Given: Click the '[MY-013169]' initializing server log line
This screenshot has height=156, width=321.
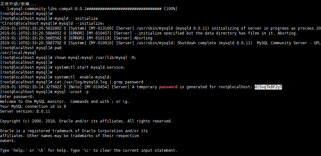Looking at the screenshot, I should pyautogui.click(x=160, y=28).
